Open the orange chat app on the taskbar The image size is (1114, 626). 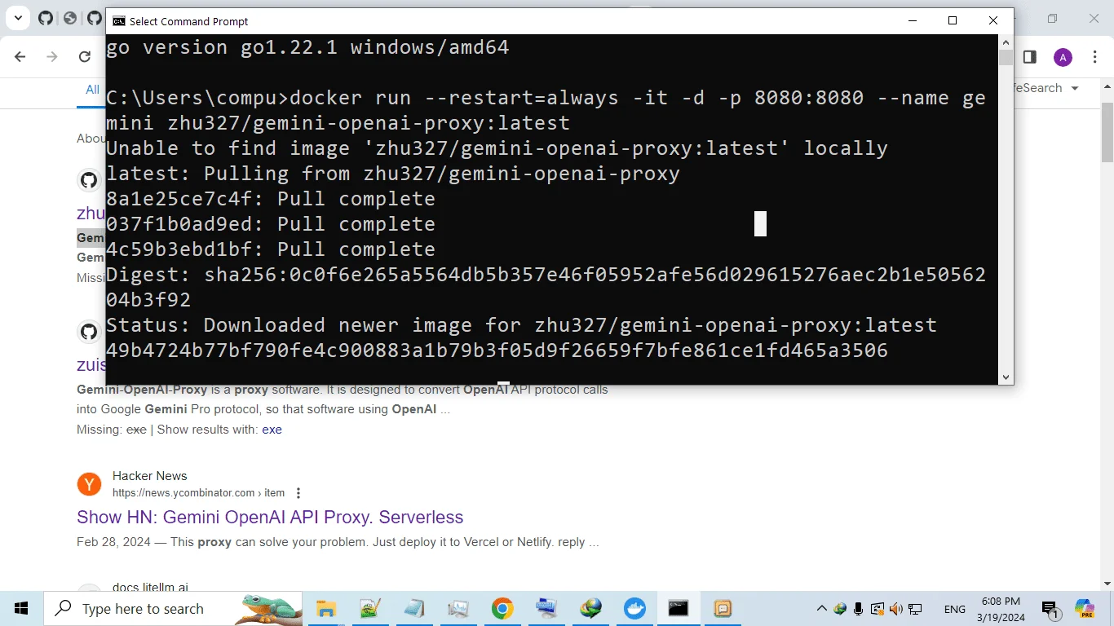723,609
